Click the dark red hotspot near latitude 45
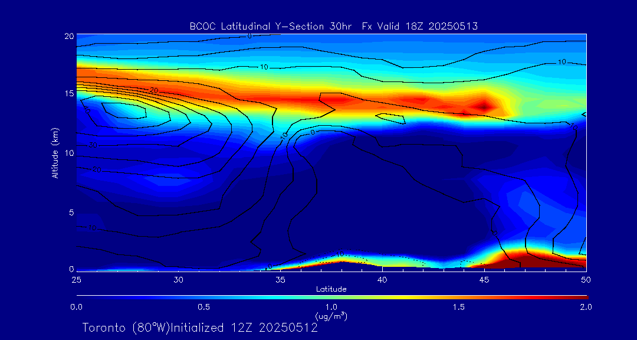The image size is (637, 340). (x=484, y=107)
